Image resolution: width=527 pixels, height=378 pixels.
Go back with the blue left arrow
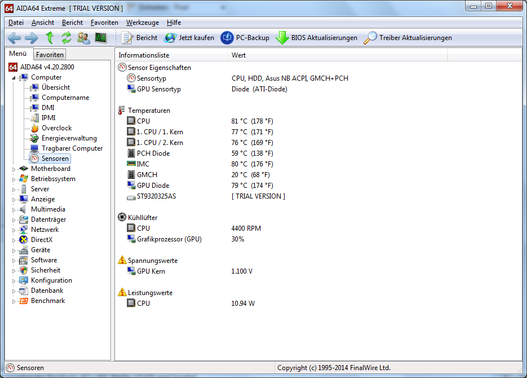click(14, 38)
